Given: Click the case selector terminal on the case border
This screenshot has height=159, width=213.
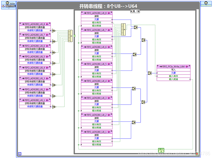Looking at the screenshot, I should point(74,36).
